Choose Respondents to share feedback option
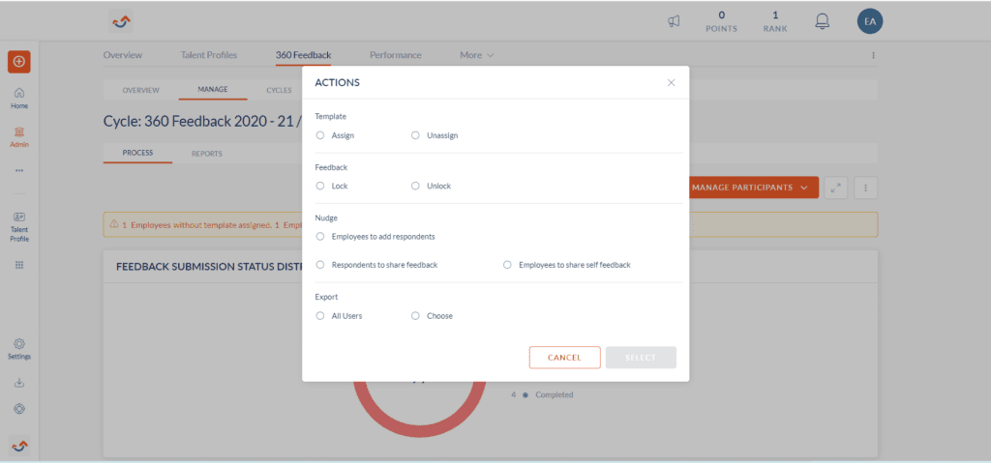This screenshot has width=991, height=463. tap(319, 265)
